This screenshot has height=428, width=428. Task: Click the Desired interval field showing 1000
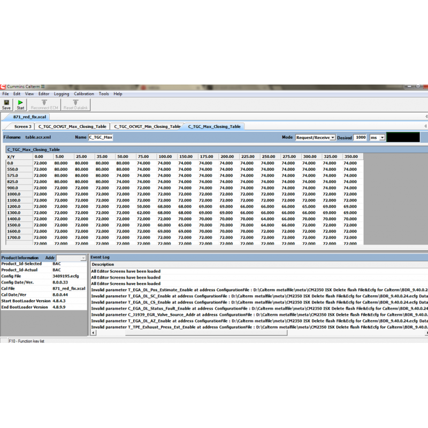pyautogui.click(x=361, y=137)
